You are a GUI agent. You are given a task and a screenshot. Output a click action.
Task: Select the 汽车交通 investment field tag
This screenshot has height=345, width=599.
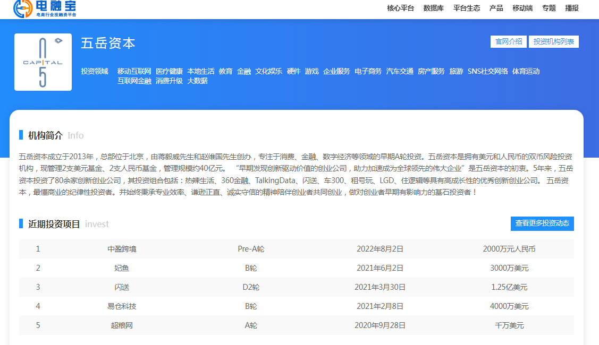point(400,71)
